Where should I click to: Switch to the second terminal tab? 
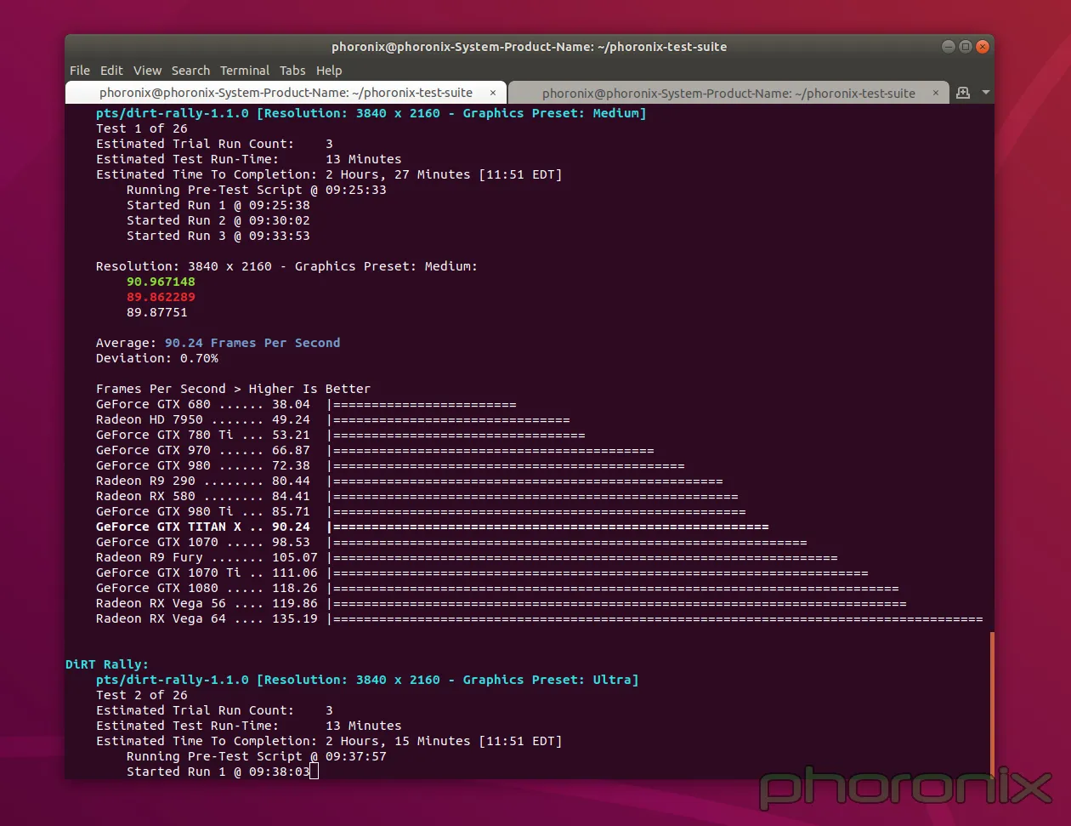tap(728, 93)
